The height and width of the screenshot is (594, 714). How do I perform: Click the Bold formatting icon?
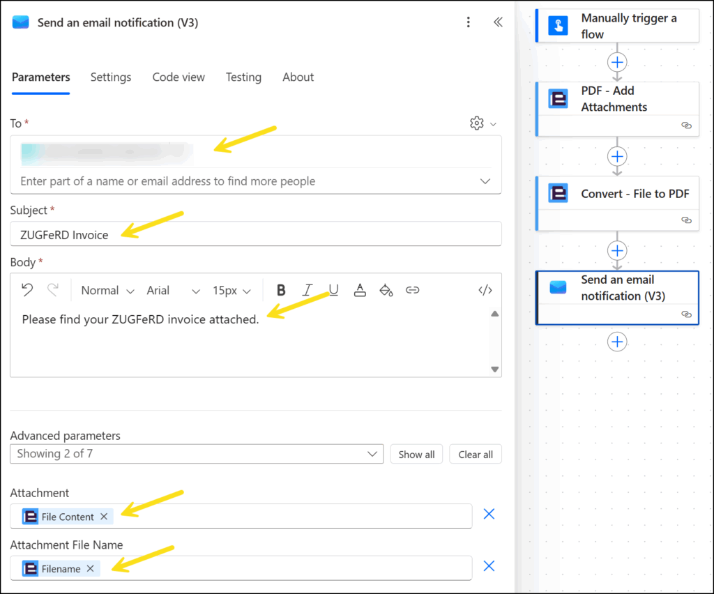281,291
